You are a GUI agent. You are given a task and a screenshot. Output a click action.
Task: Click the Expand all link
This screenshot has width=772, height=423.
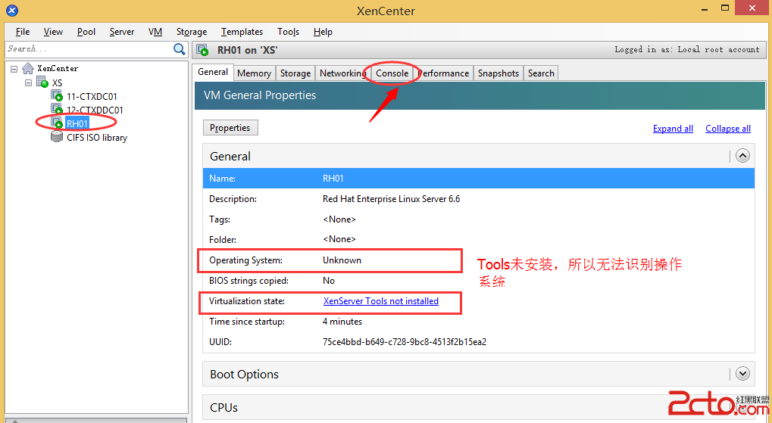pos(673,129)
